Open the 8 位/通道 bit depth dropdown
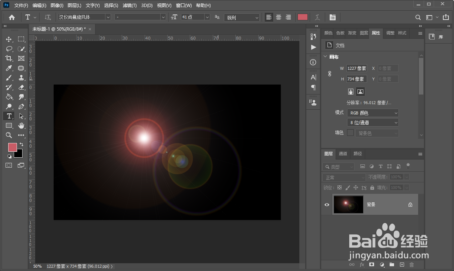Screen dimensions: 454x271 [x=373, y=123]
